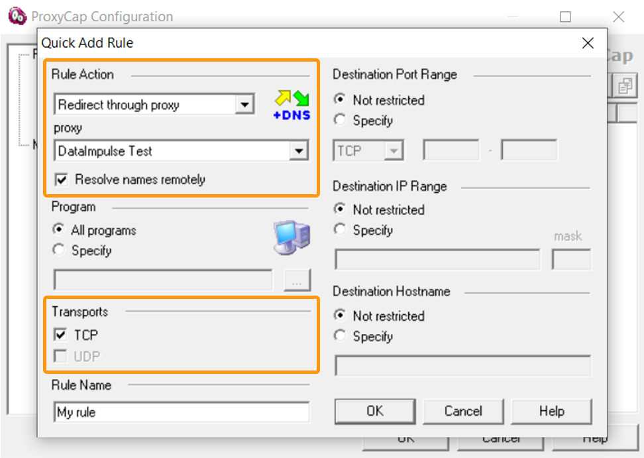Click the computer program icon
Screen dimensions: 644x458
pyautogui.click(x=292, y=238)
